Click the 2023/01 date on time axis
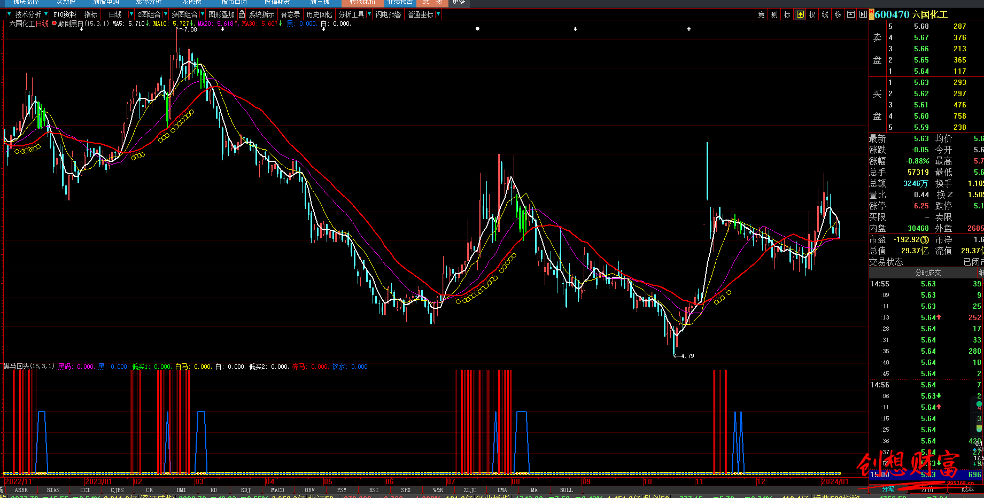Viewport: 984px width, 498px height. click(99, 481)
